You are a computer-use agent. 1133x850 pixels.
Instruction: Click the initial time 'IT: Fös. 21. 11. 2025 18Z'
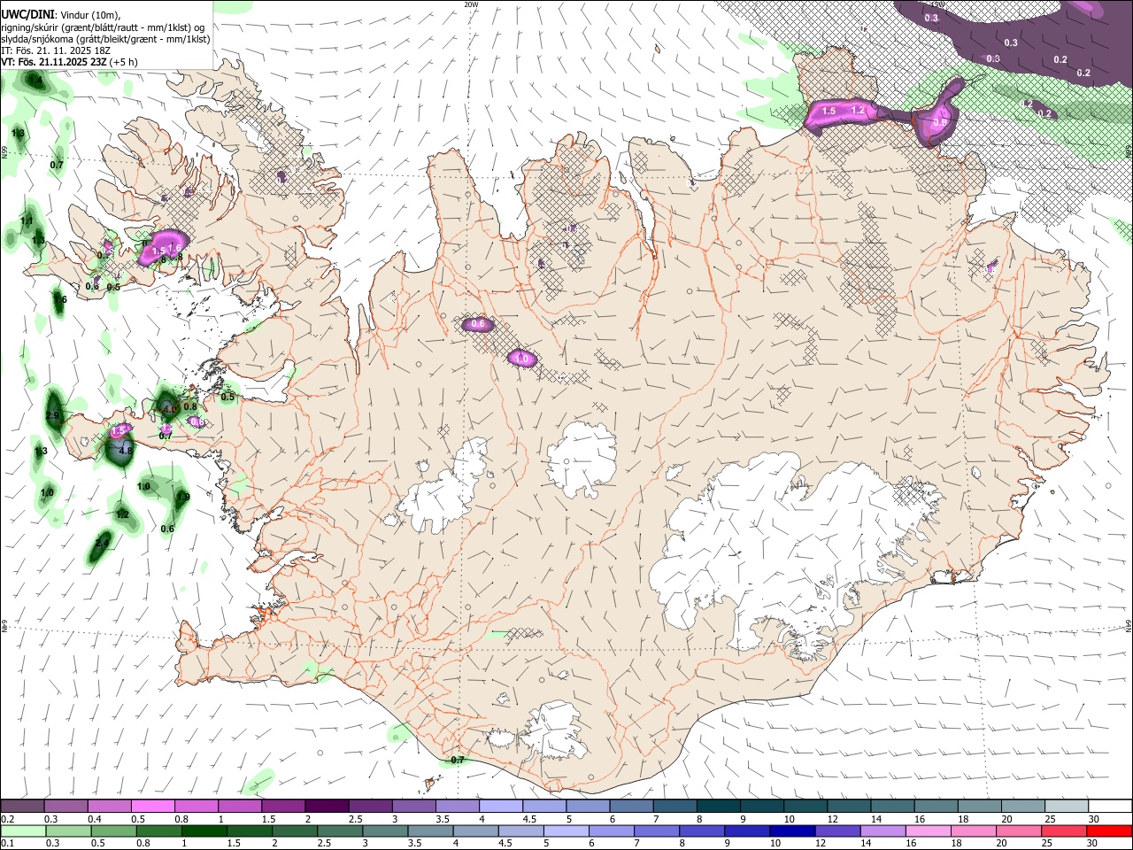[57, 50]
